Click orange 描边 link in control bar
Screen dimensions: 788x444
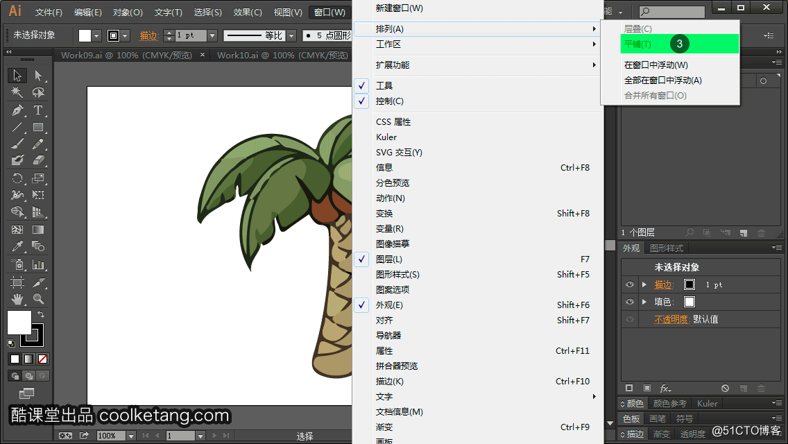[x=149, y=35]
